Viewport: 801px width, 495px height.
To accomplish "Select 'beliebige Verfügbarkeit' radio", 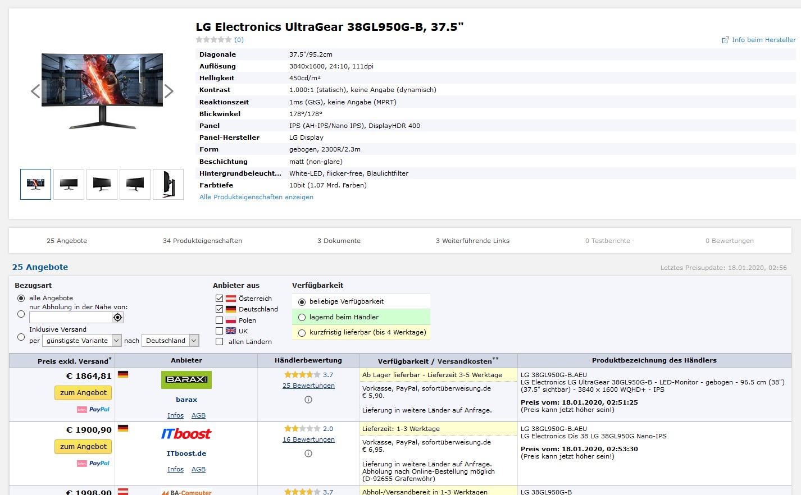I will 302,301.
